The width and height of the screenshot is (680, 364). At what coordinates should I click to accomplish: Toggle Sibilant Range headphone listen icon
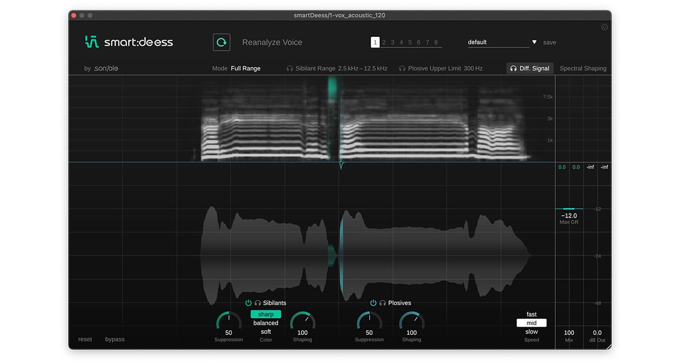tap(290, 69)
